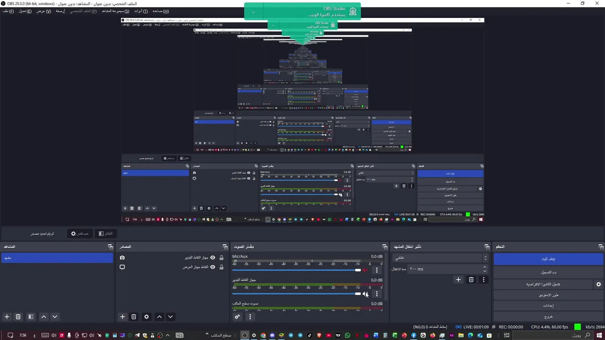Add a new source with plus icon
This screenshot has height=340, width=605.
122,317
